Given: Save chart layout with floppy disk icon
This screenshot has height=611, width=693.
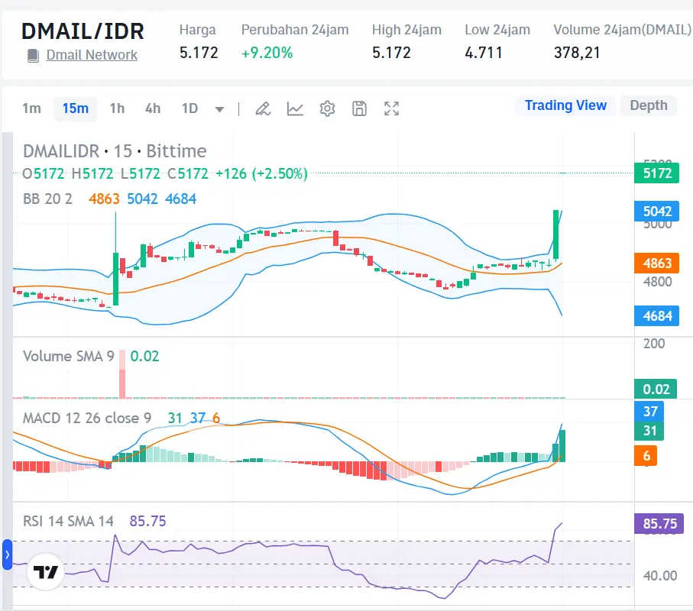Looking at the screenshot, I should click(359, 108).
